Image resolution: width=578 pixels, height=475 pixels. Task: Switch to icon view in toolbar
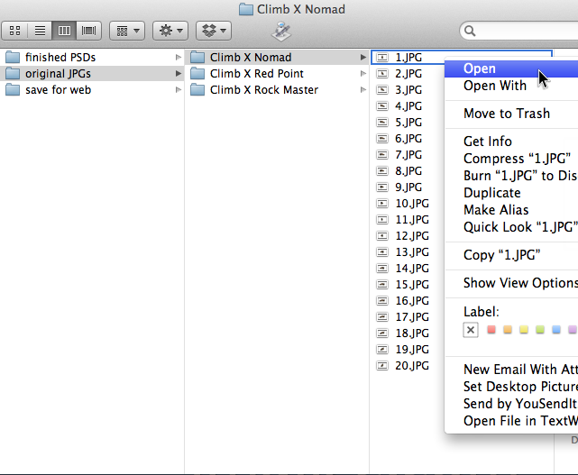(x=16, y=31)
